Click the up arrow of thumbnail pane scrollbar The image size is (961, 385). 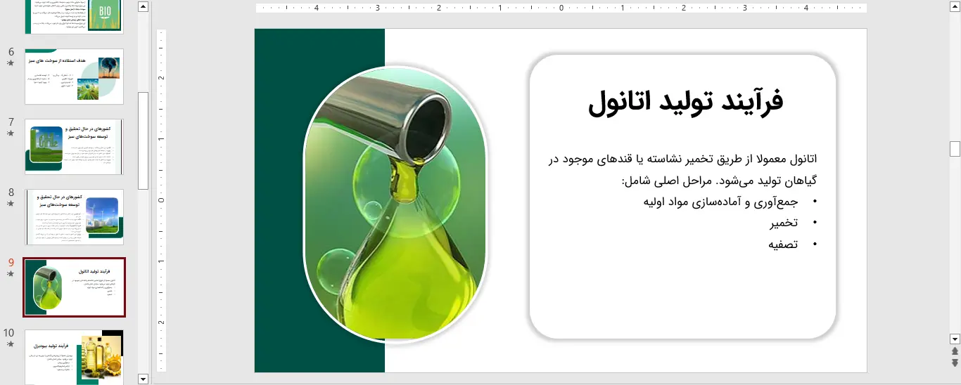(144, 6)
